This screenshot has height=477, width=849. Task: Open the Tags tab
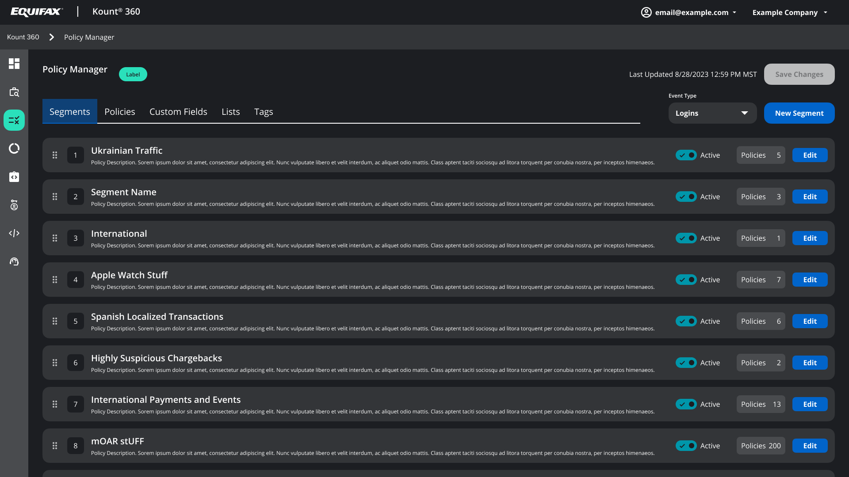point(264,111)
